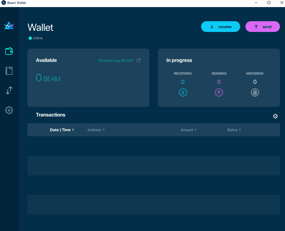Open the UTXO arrows sidebar icon
Screen dimensions: 285x231
9,90
